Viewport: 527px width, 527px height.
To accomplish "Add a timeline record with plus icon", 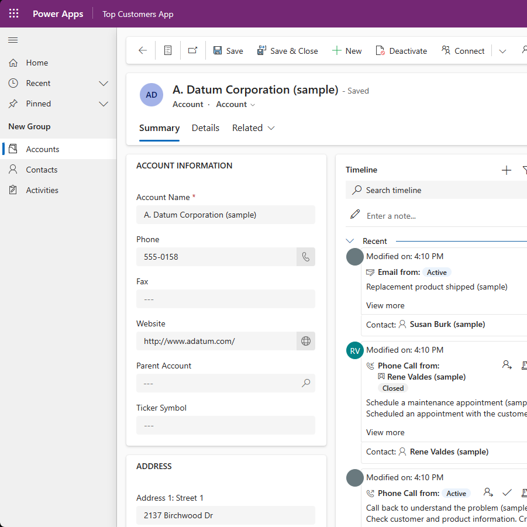I will (506, 170).
